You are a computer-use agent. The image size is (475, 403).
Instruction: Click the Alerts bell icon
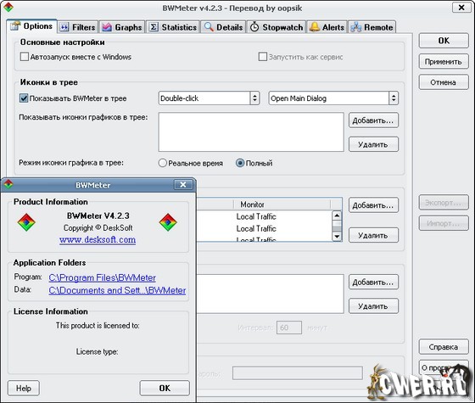click(x=315, y=27)
